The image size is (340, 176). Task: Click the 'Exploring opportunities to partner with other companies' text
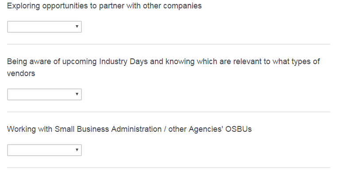pos(104,6)
